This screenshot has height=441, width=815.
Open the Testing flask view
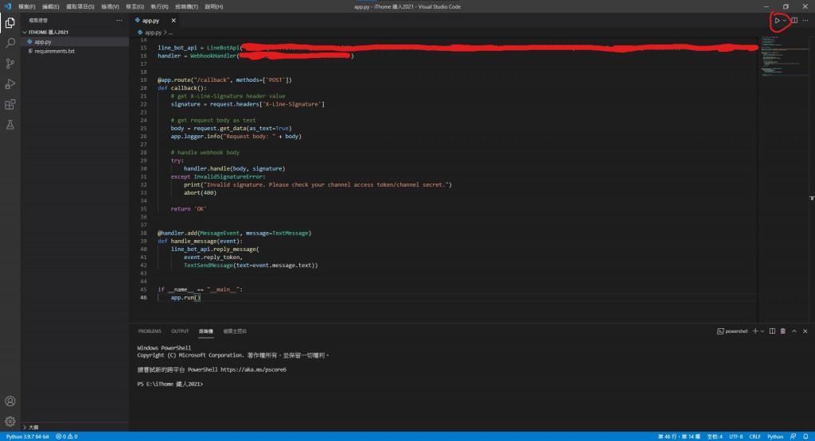click(x=10, y=125)
